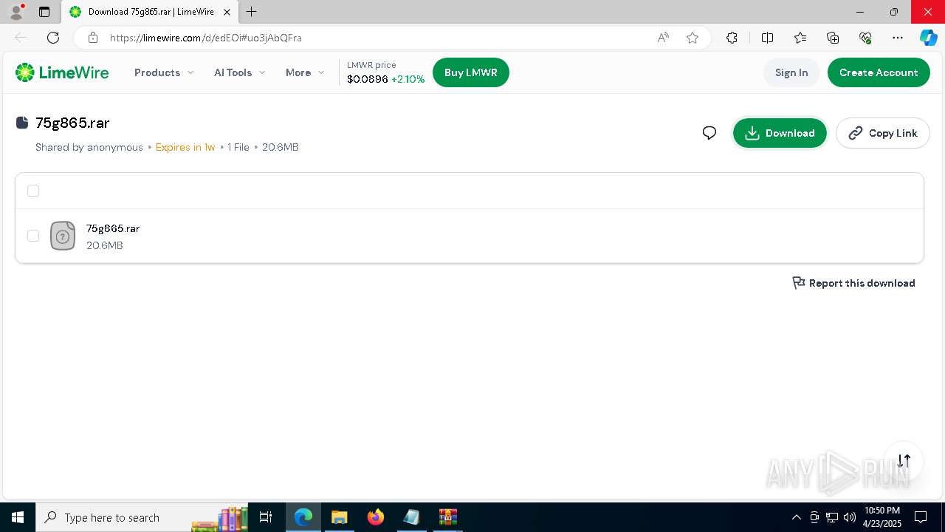Open the Tab actions menu icon

pyautogui.click(x=44, y=12)
